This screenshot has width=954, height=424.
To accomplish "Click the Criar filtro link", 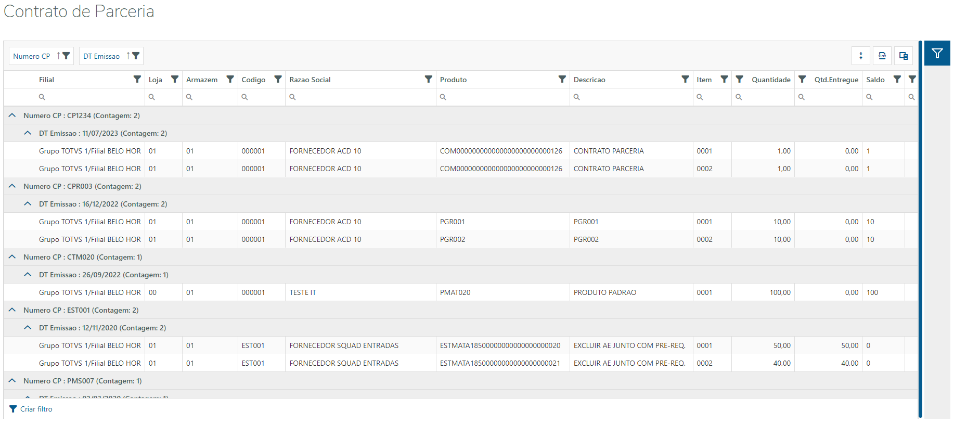I will pyautogui.click(x=36, y=409).
